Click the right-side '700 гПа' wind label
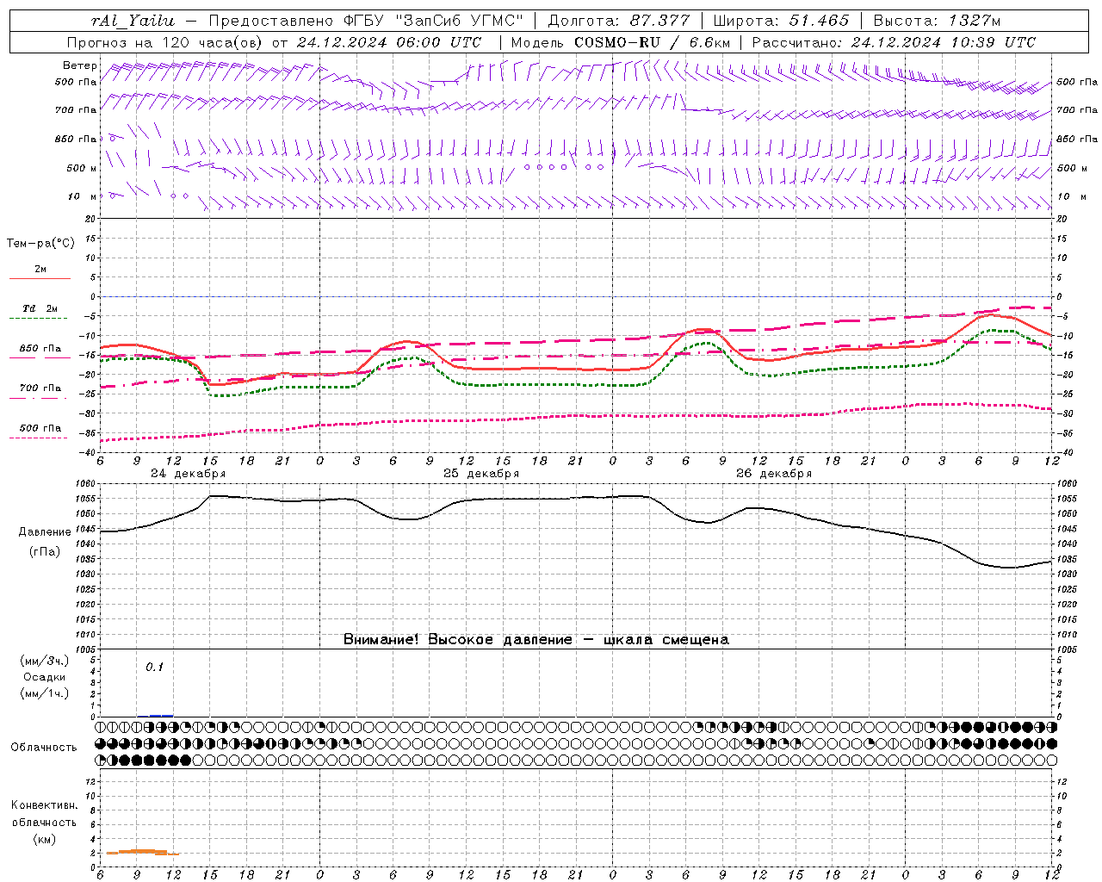The image size is (1102, 882). 1077,110
